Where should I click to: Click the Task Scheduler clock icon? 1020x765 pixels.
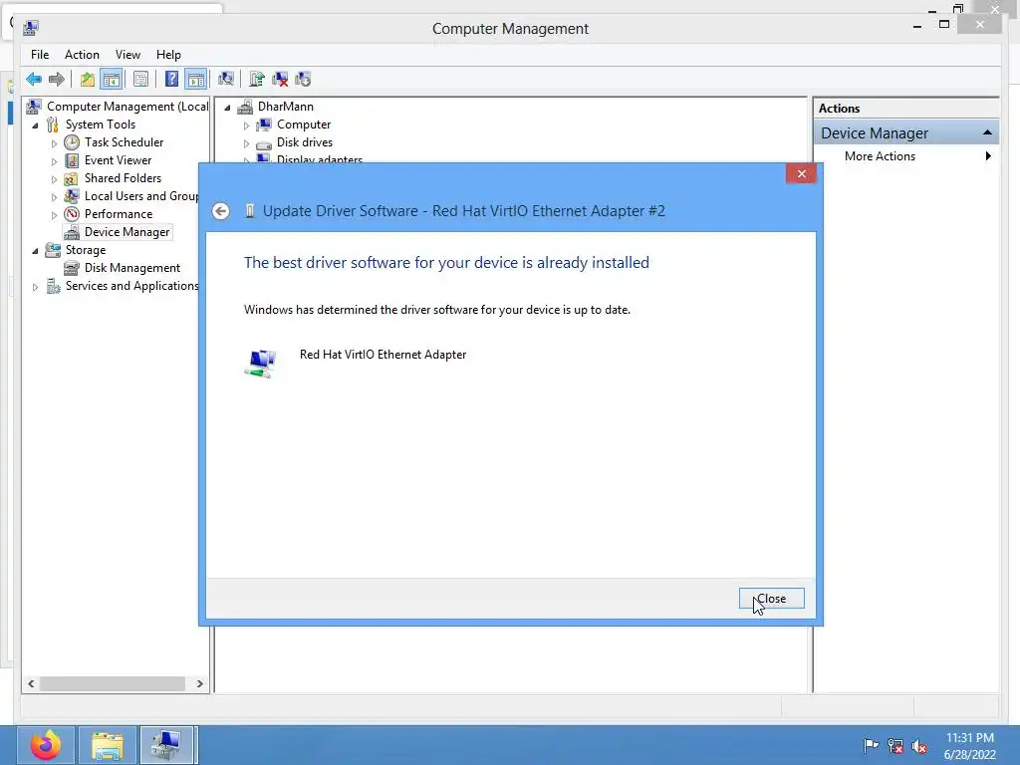point(72,142)
